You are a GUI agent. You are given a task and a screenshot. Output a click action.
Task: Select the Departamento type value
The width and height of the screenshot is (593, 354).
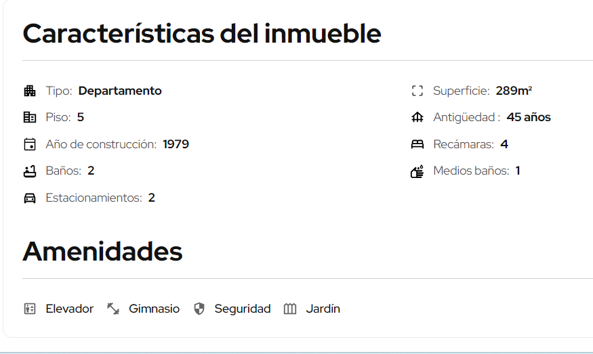pyautogui.click(x=120, y=91)
